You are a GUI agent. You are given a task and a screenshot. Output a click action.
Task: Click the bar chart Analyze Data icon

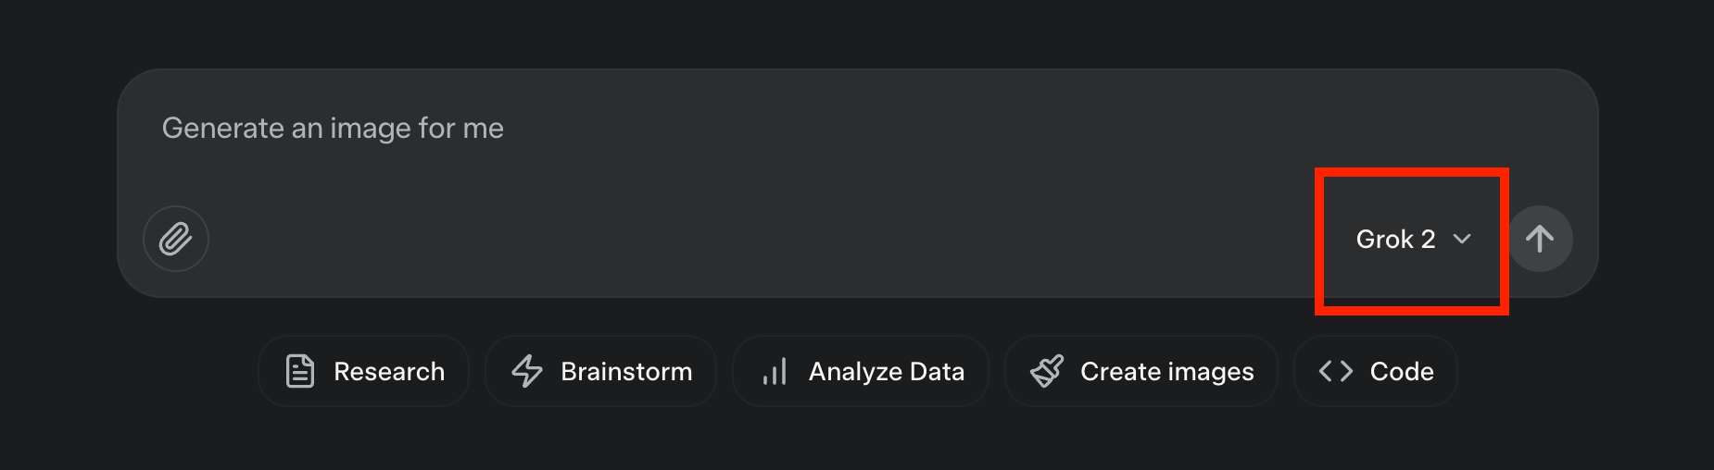click(775, 371)
